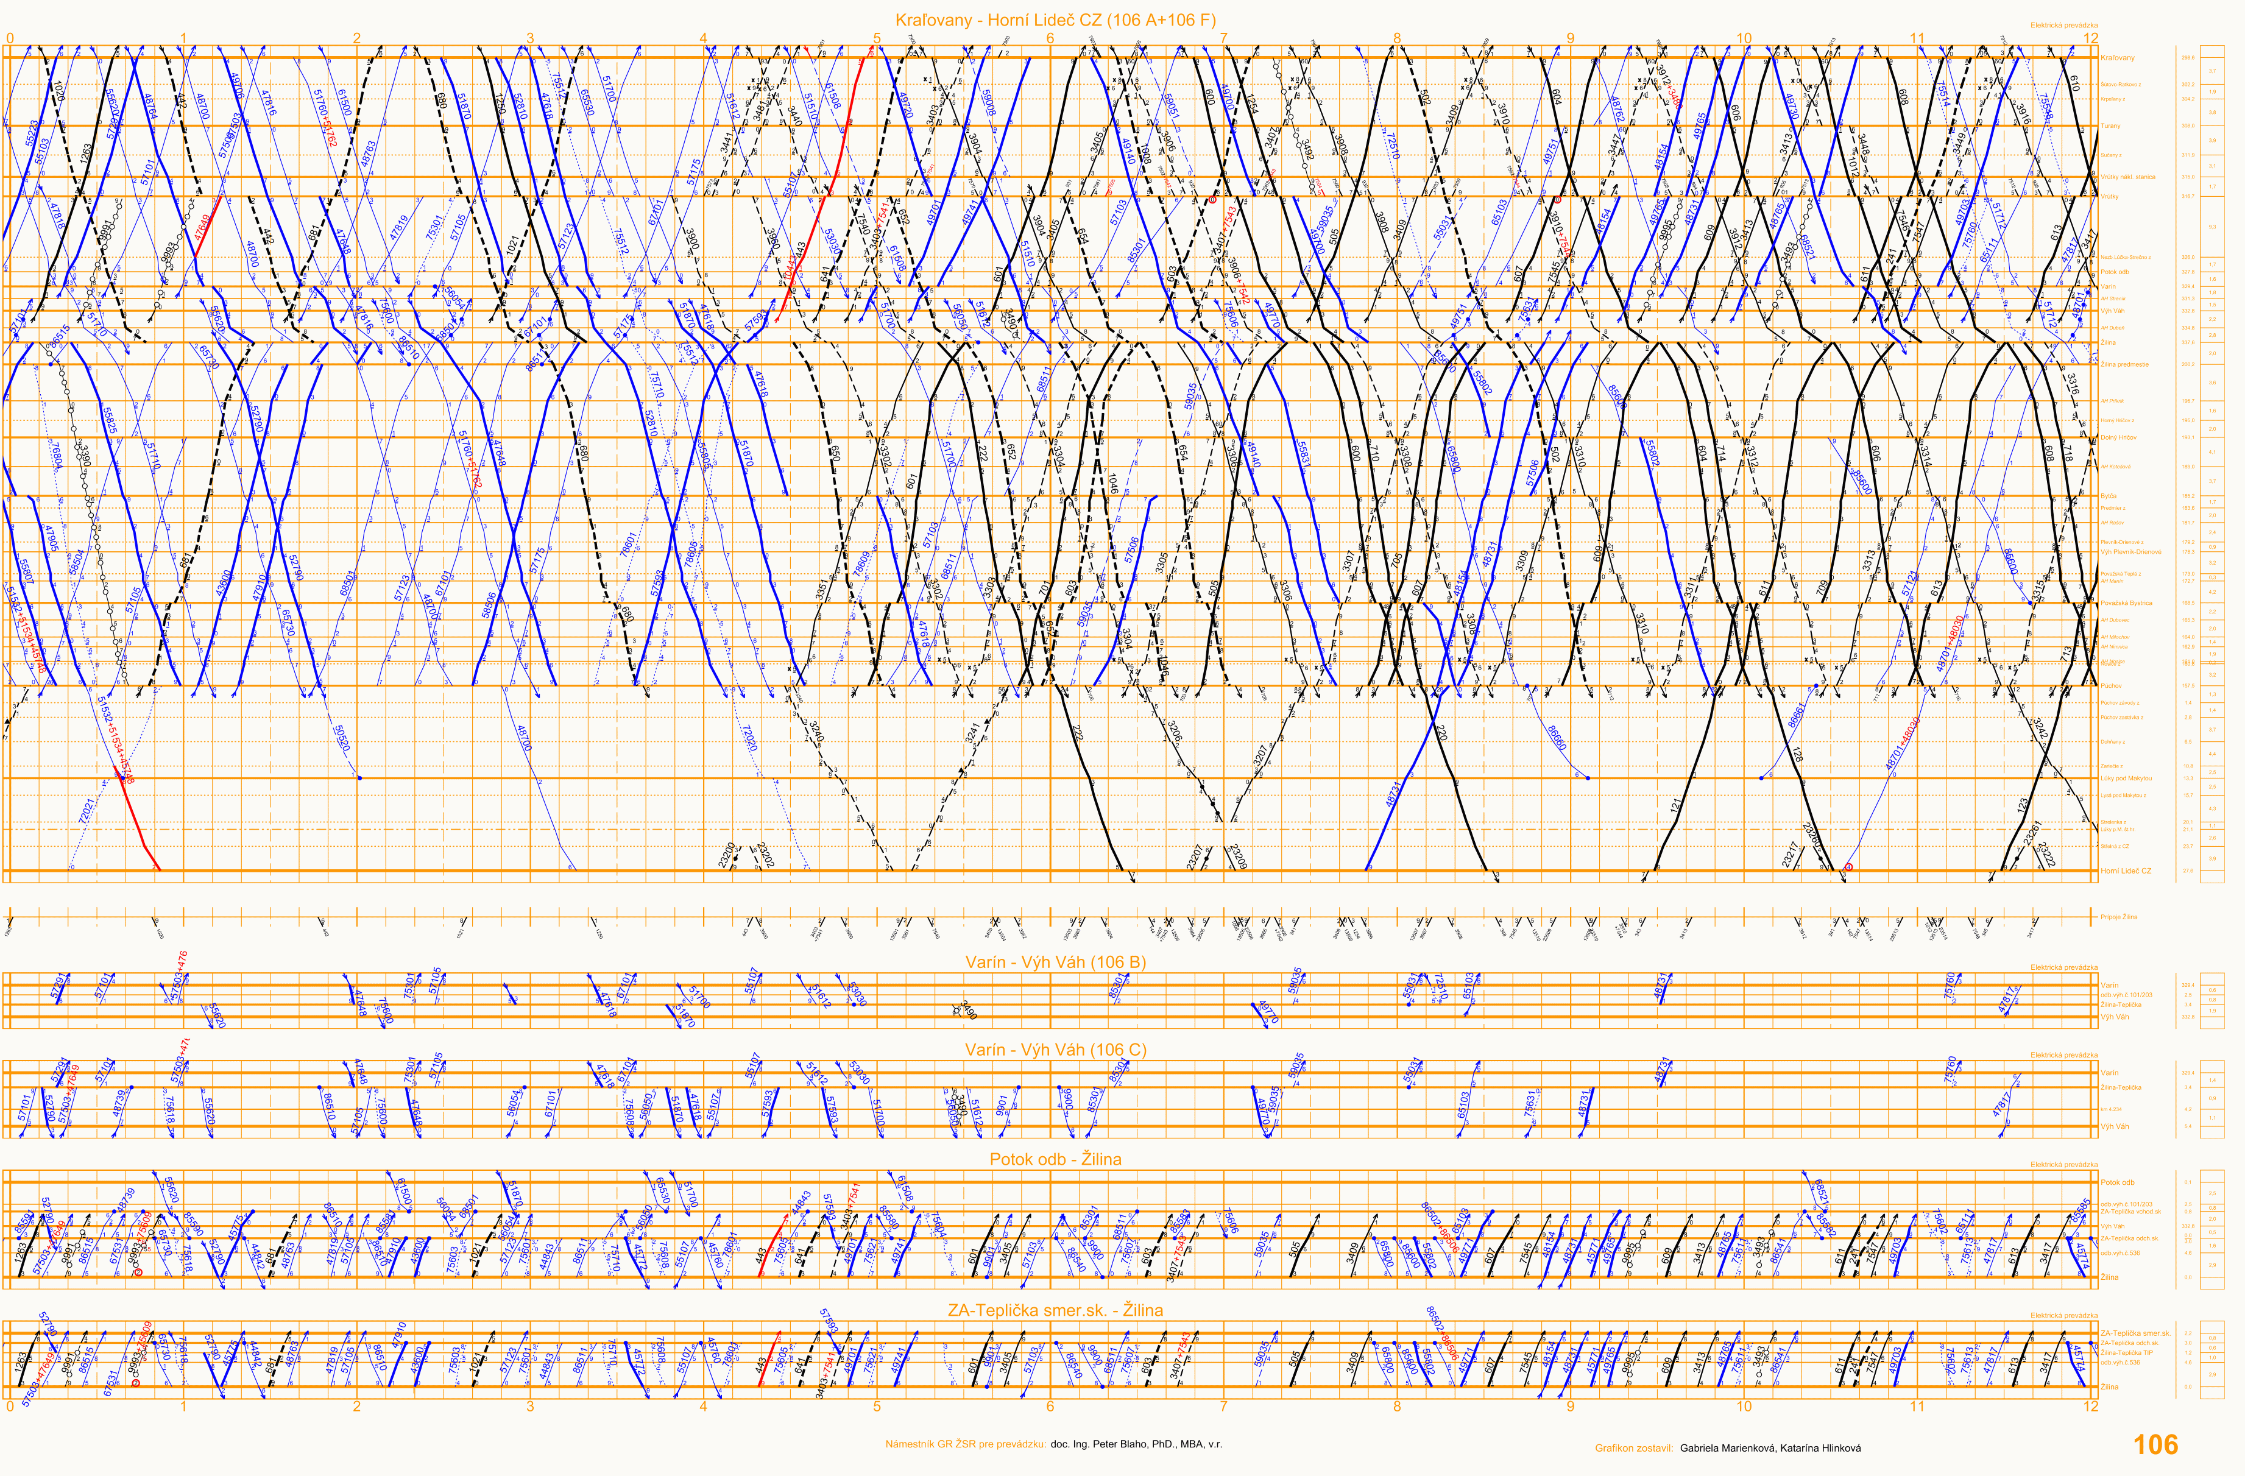Click the 'Predmier z' stop label
2245x1476 pixels.
point(2113,509)
